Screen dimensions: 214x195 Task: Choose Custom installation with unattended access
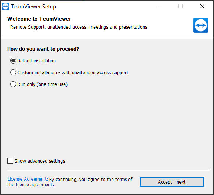[13, 72]
